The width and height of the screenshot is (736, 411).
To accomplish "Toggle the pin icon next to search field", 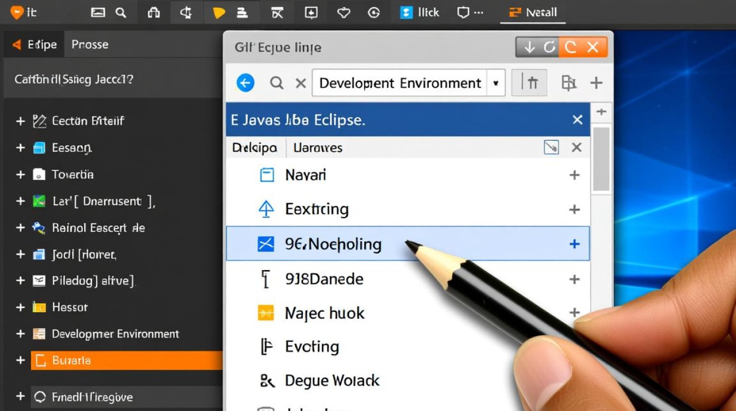I will coord(529,82).
